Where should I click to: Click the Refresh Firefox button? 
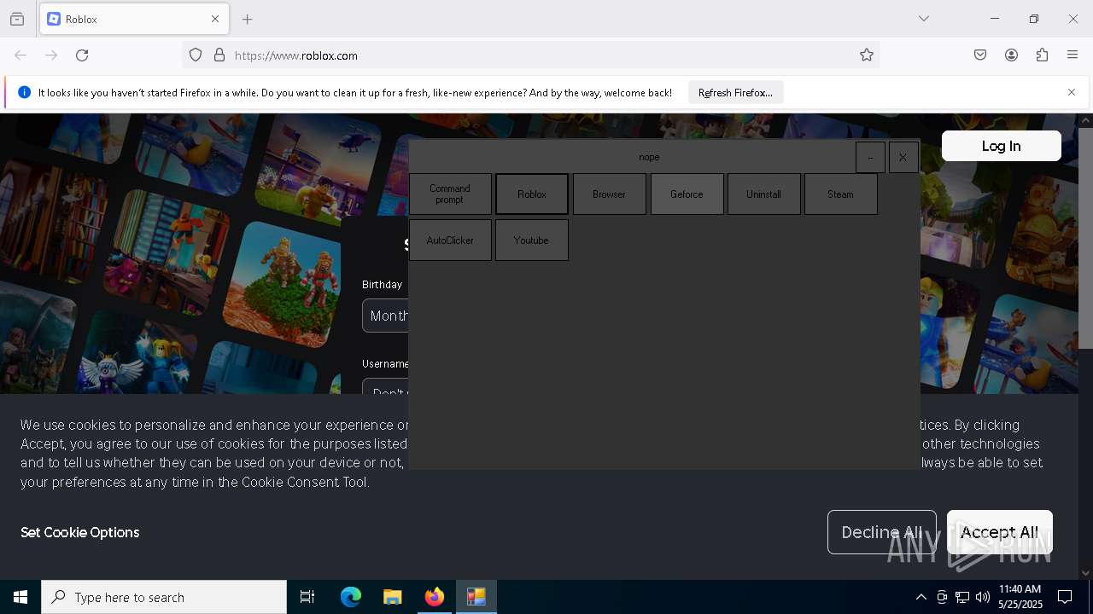tap(735, 92)
